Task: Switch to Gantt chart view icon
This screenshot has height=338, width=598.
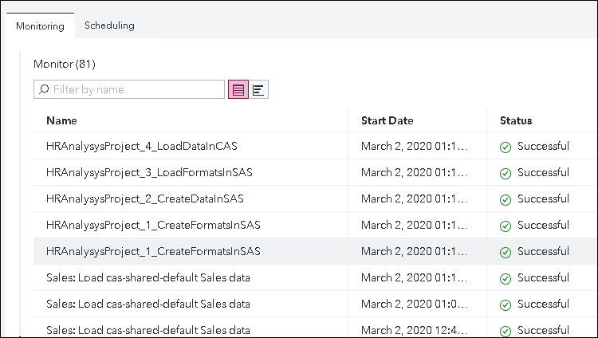Action: point(258,90)
